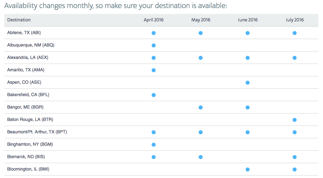This screenshot has width=323, height=178.
Task: Click Baton Rouge July 2016 availability dot
Action: [294, 120]
